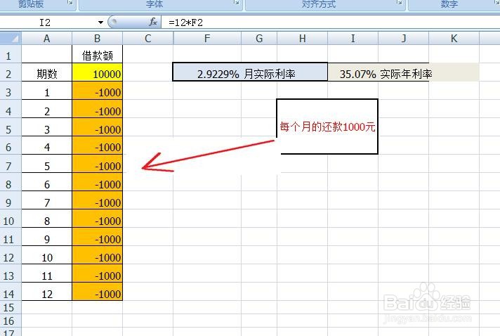
Task: Open the clipboard group dialog launcher
Action: (70, 3)
